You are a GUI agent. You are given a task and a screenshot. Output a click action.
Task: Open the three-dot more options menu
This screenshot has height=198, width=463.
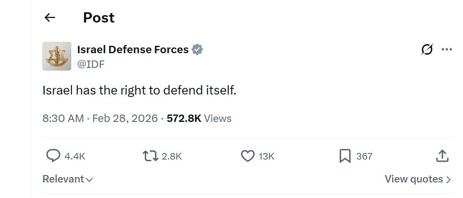click(447, 50)
